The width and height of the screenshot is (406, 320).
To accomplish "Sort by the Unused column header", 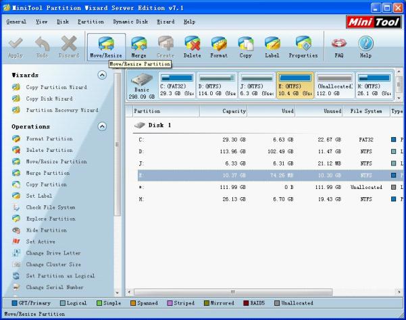I will 319,111.
